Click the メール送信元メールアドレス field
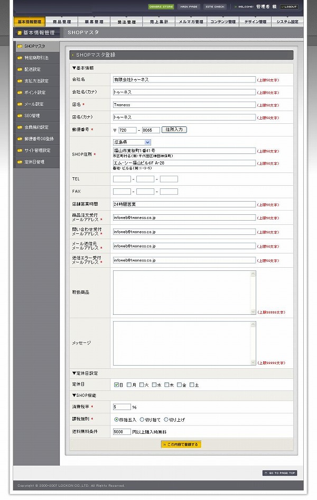 [184, 246]
